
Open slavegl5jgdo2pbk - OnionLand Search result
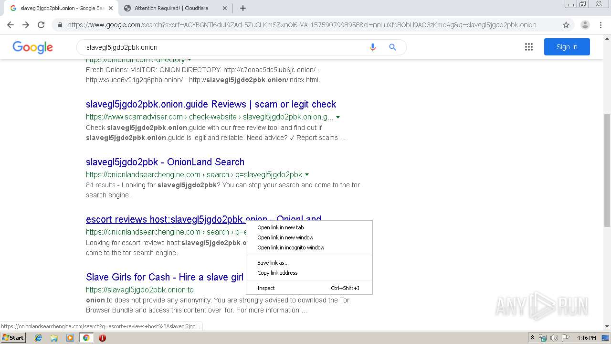click(x=165, y=162)
